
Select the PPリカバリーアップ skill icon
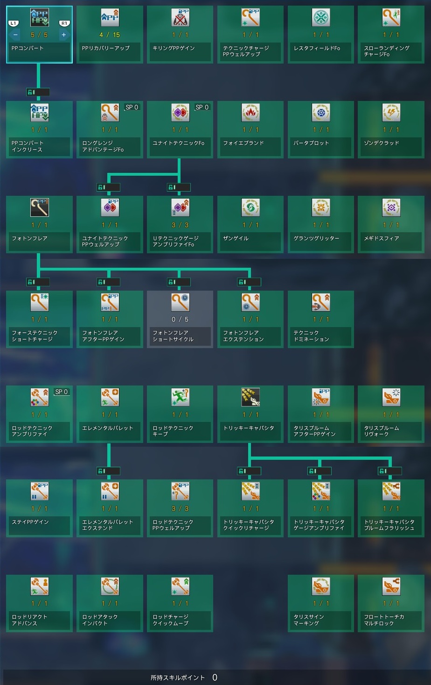click(x=110, y=18)
